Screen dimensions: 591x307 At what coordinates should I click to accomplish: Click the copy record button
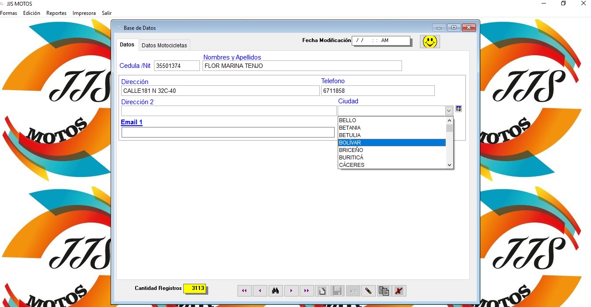click(384, 291)
